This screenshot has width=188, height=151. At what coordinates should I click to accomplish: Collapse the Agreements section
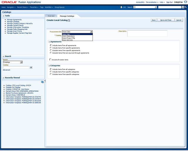pyautogui.click(x=49, y=42)
